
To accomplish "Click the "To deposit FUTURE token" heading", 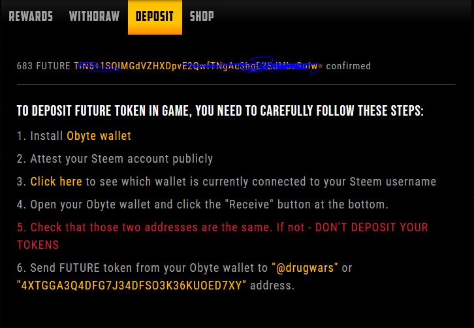I will coord(220,111).
